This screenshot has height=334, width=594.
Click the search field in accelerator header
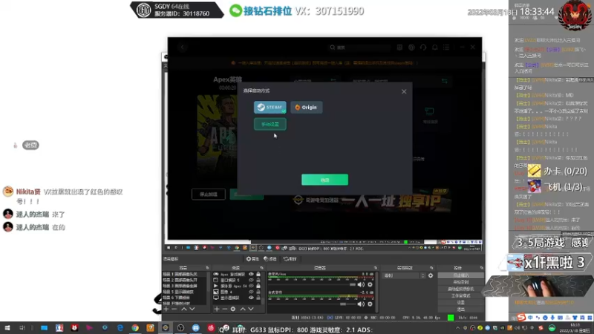click(x=359, y=48)
